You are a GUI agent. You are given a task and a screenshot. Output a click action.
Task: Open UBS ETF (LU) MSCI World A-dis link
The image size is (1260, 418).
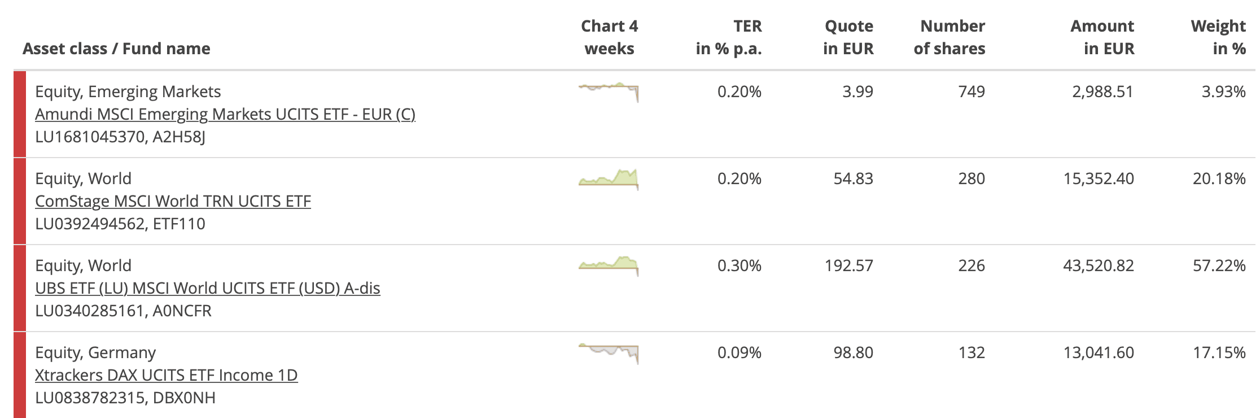[208, 288]
